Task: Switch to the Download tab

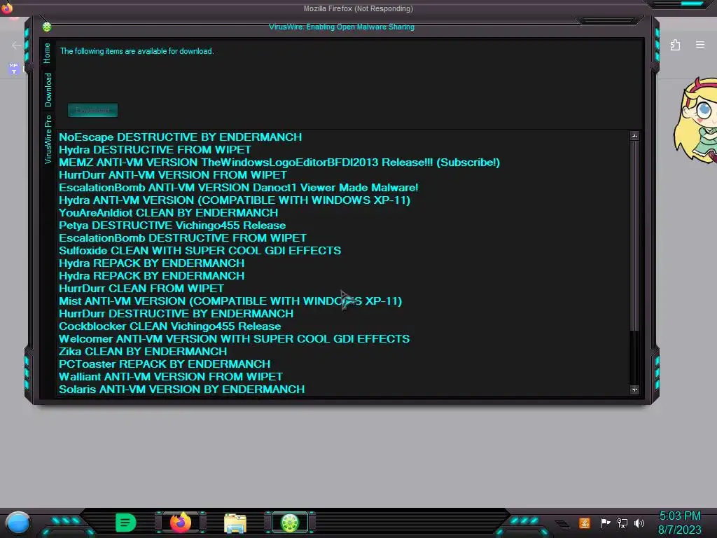Action: pyautogui.click(x=48, y=90)
